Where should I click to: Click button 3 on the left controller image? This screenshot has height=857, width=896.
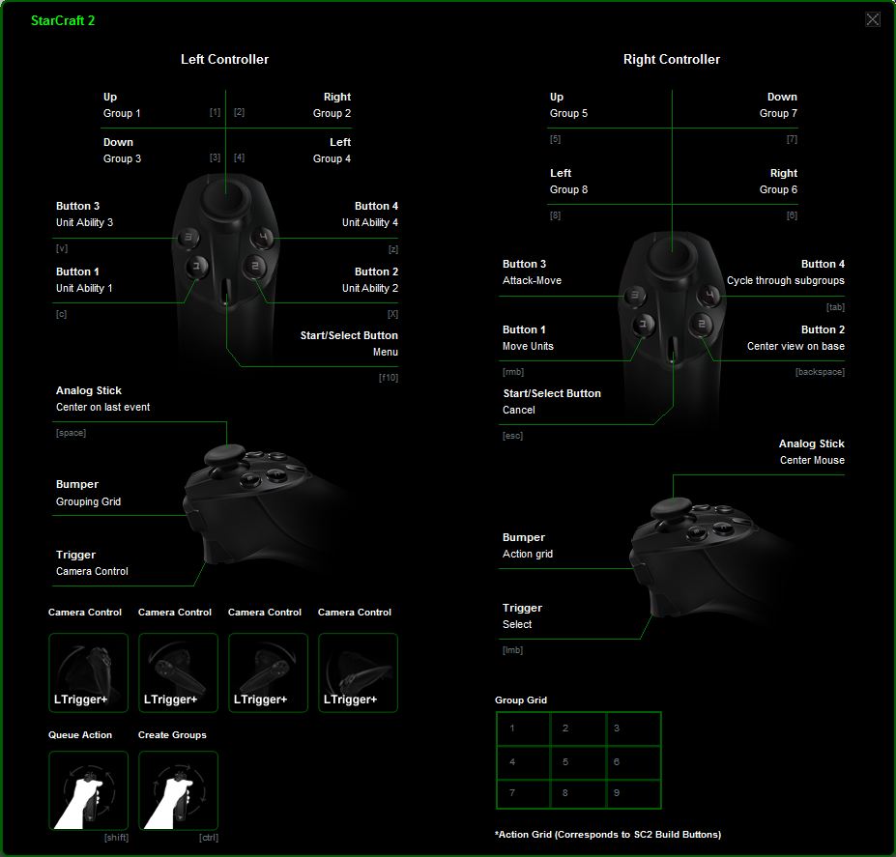(188, 238)
